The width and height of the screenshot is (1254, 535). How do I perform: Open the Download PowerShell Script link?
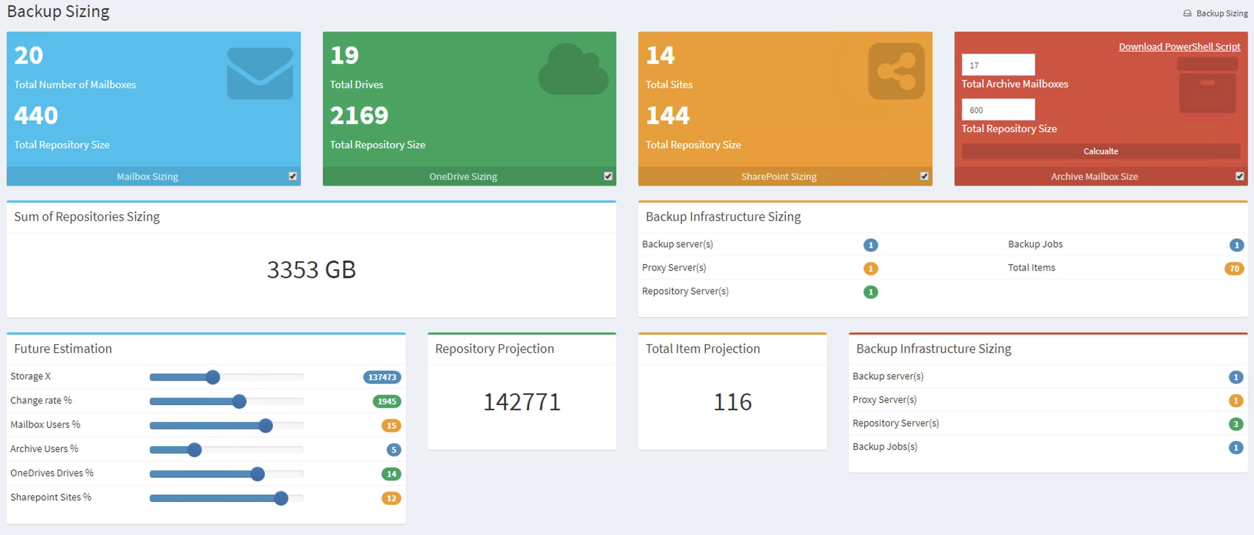coord(1179,47)
